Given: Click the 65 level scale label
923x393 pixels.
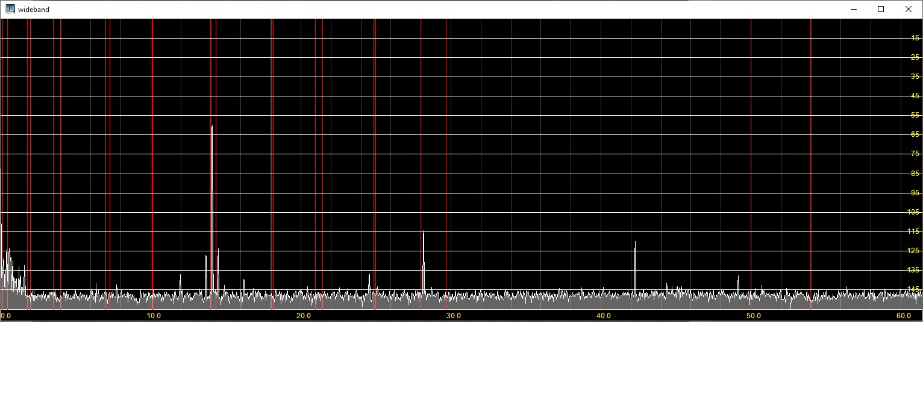Looking at the screenshot, I should [915, 134].
